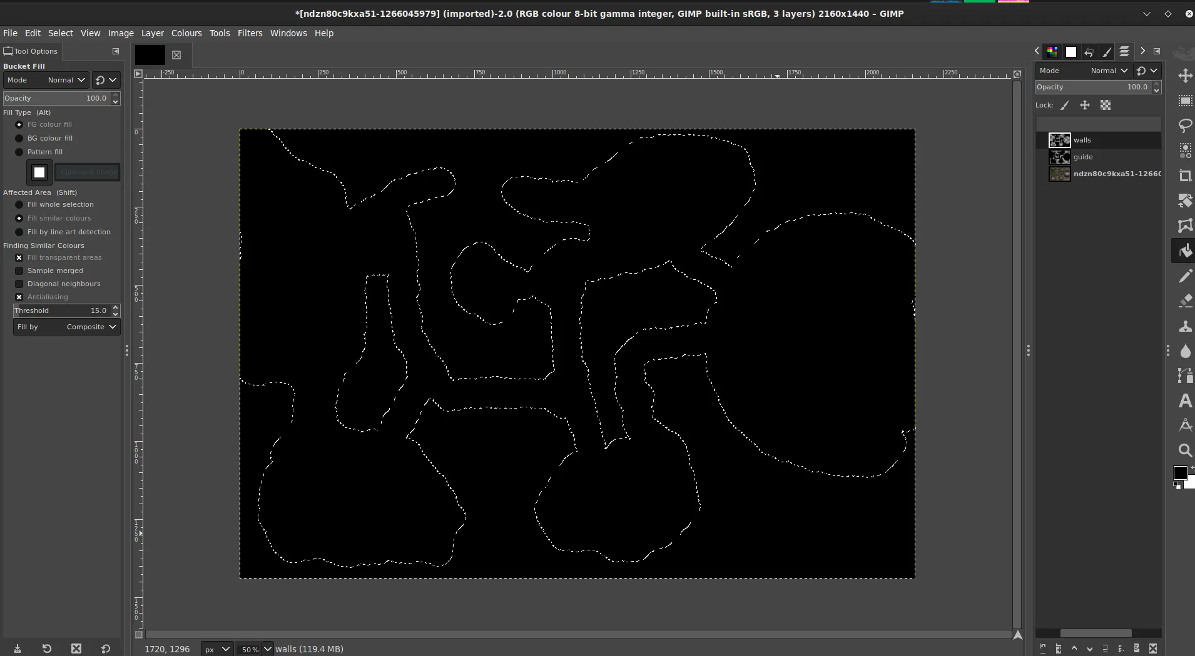Screen dimensions: 1195x656
Task: Click the foreground colour swatch
Action: [1180, 473]
